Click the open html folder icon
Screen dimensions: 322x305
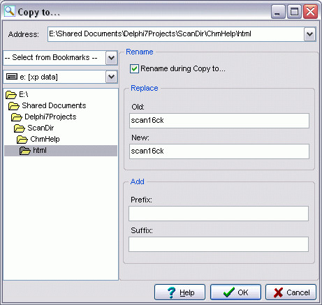coord(25,151)
